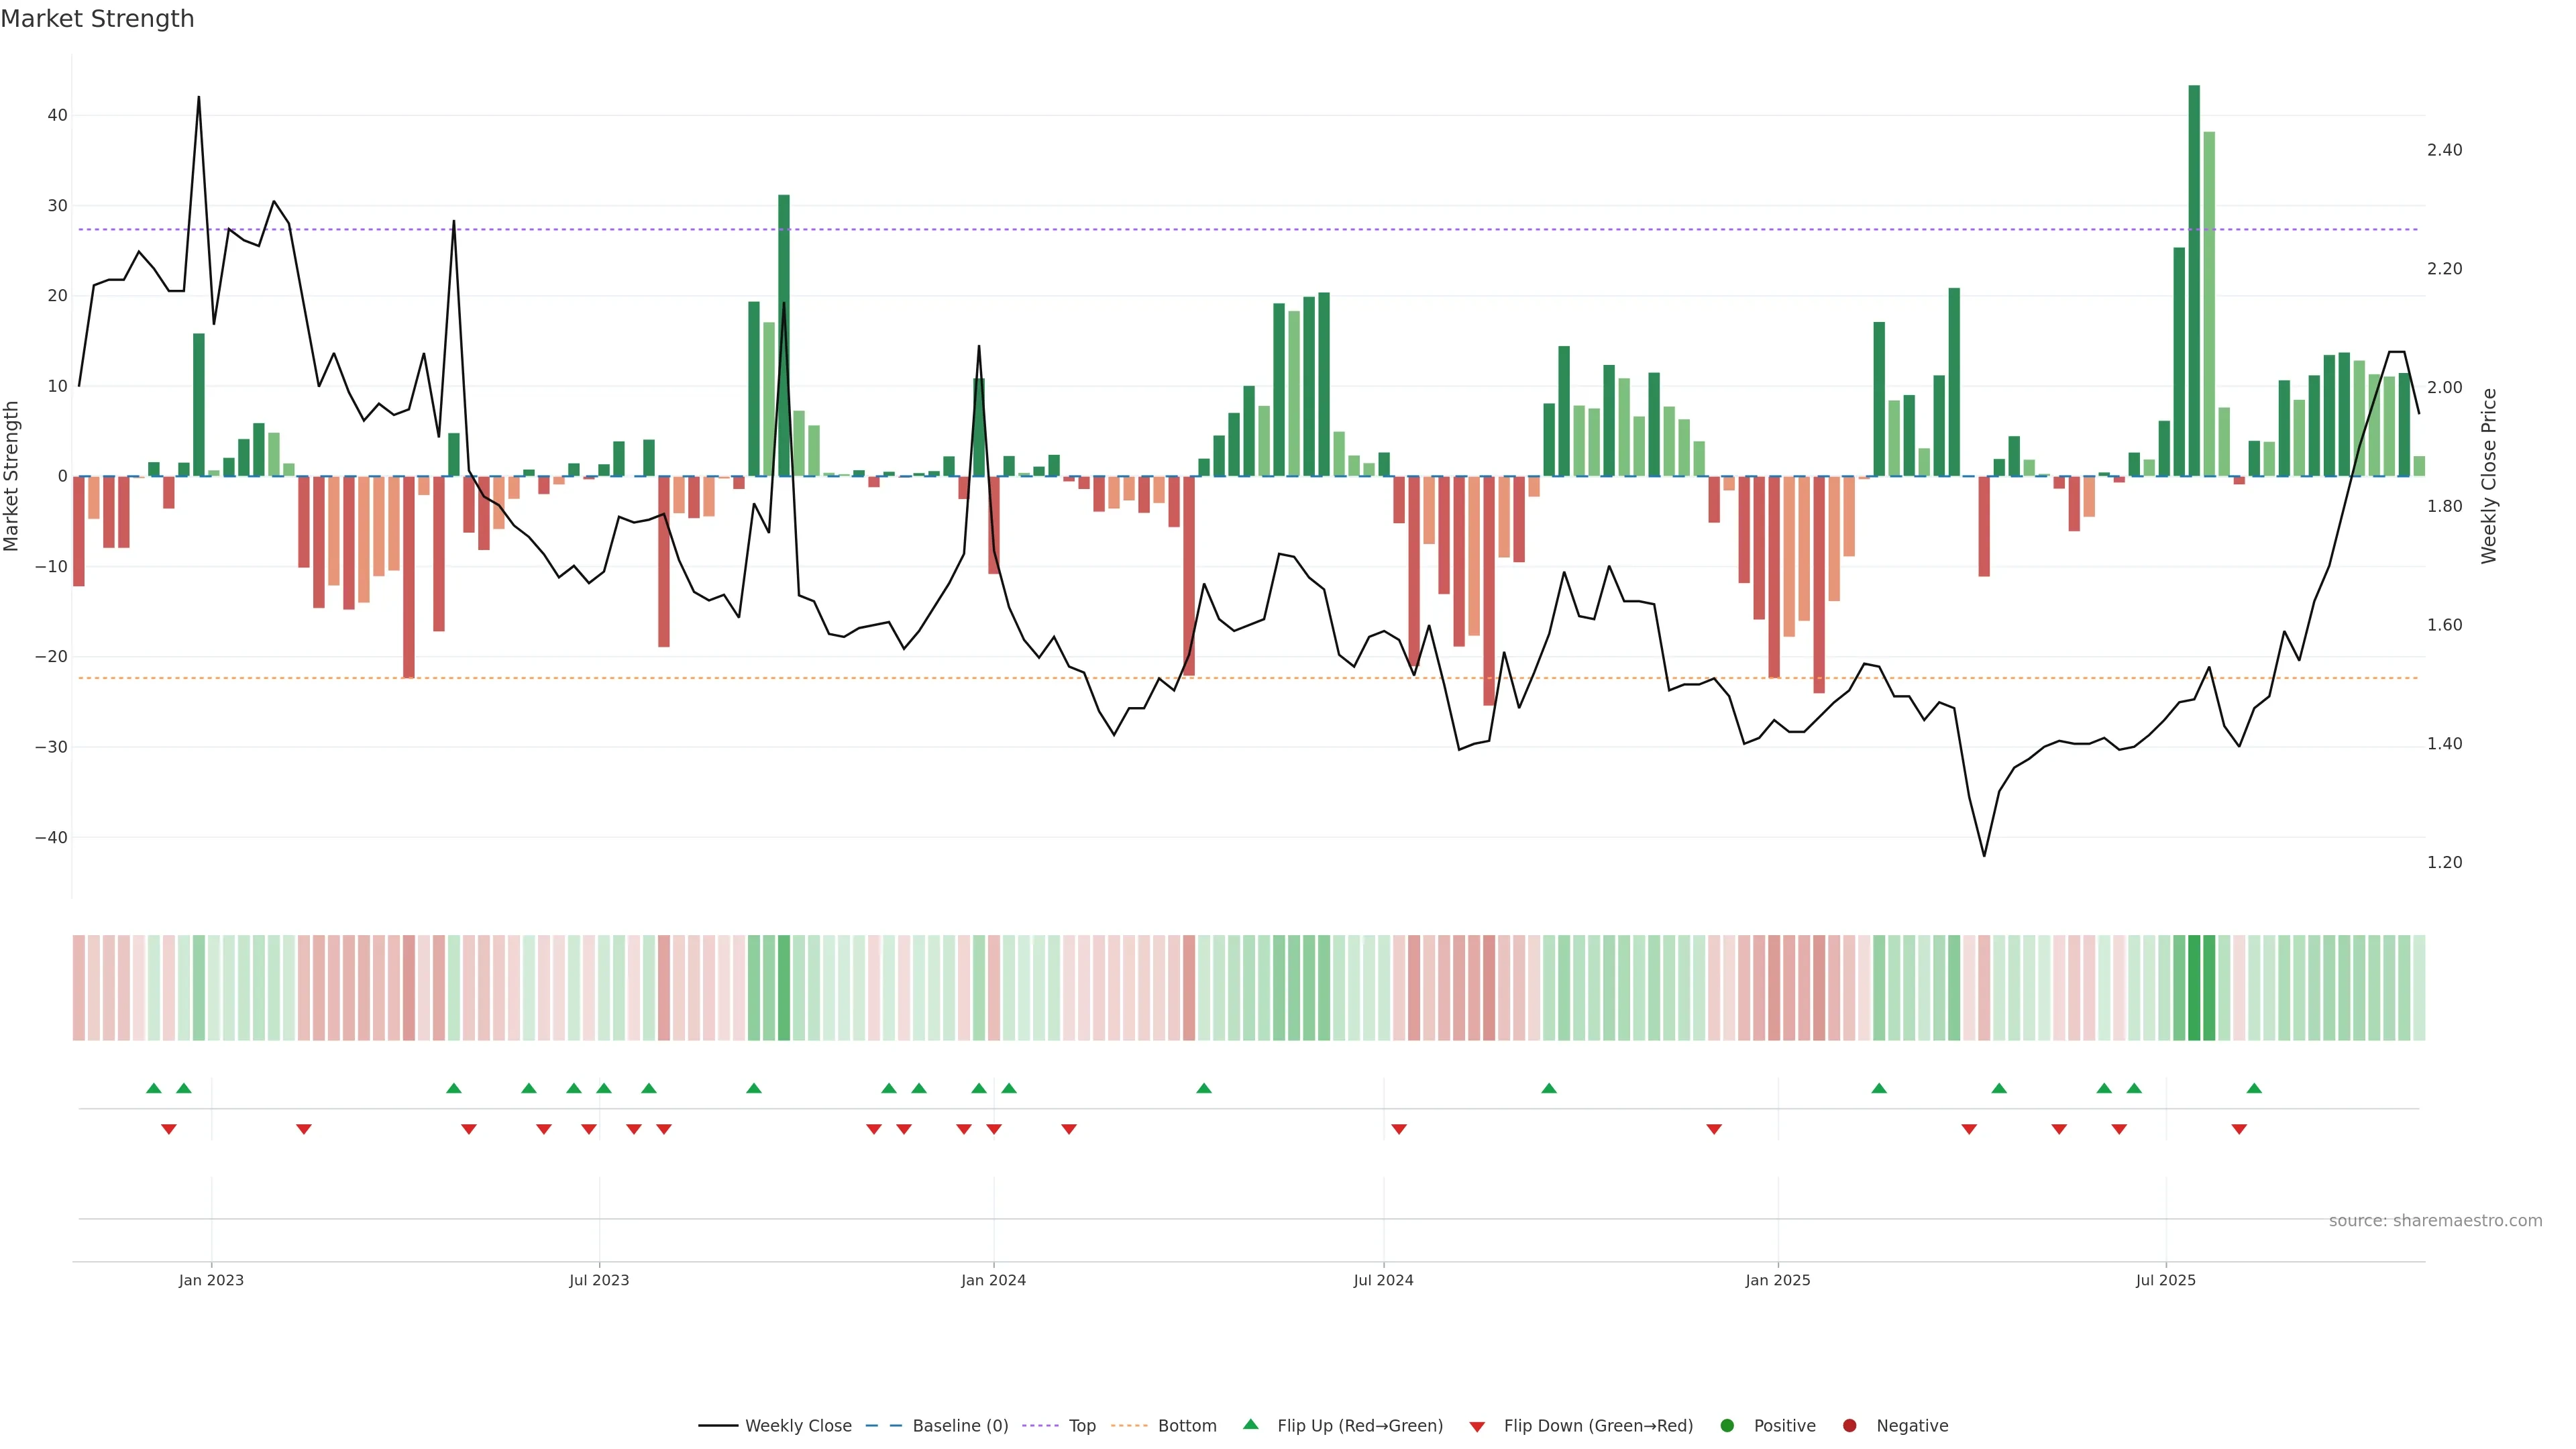Click the Negative red circle legend icon

point(1849,1425)
